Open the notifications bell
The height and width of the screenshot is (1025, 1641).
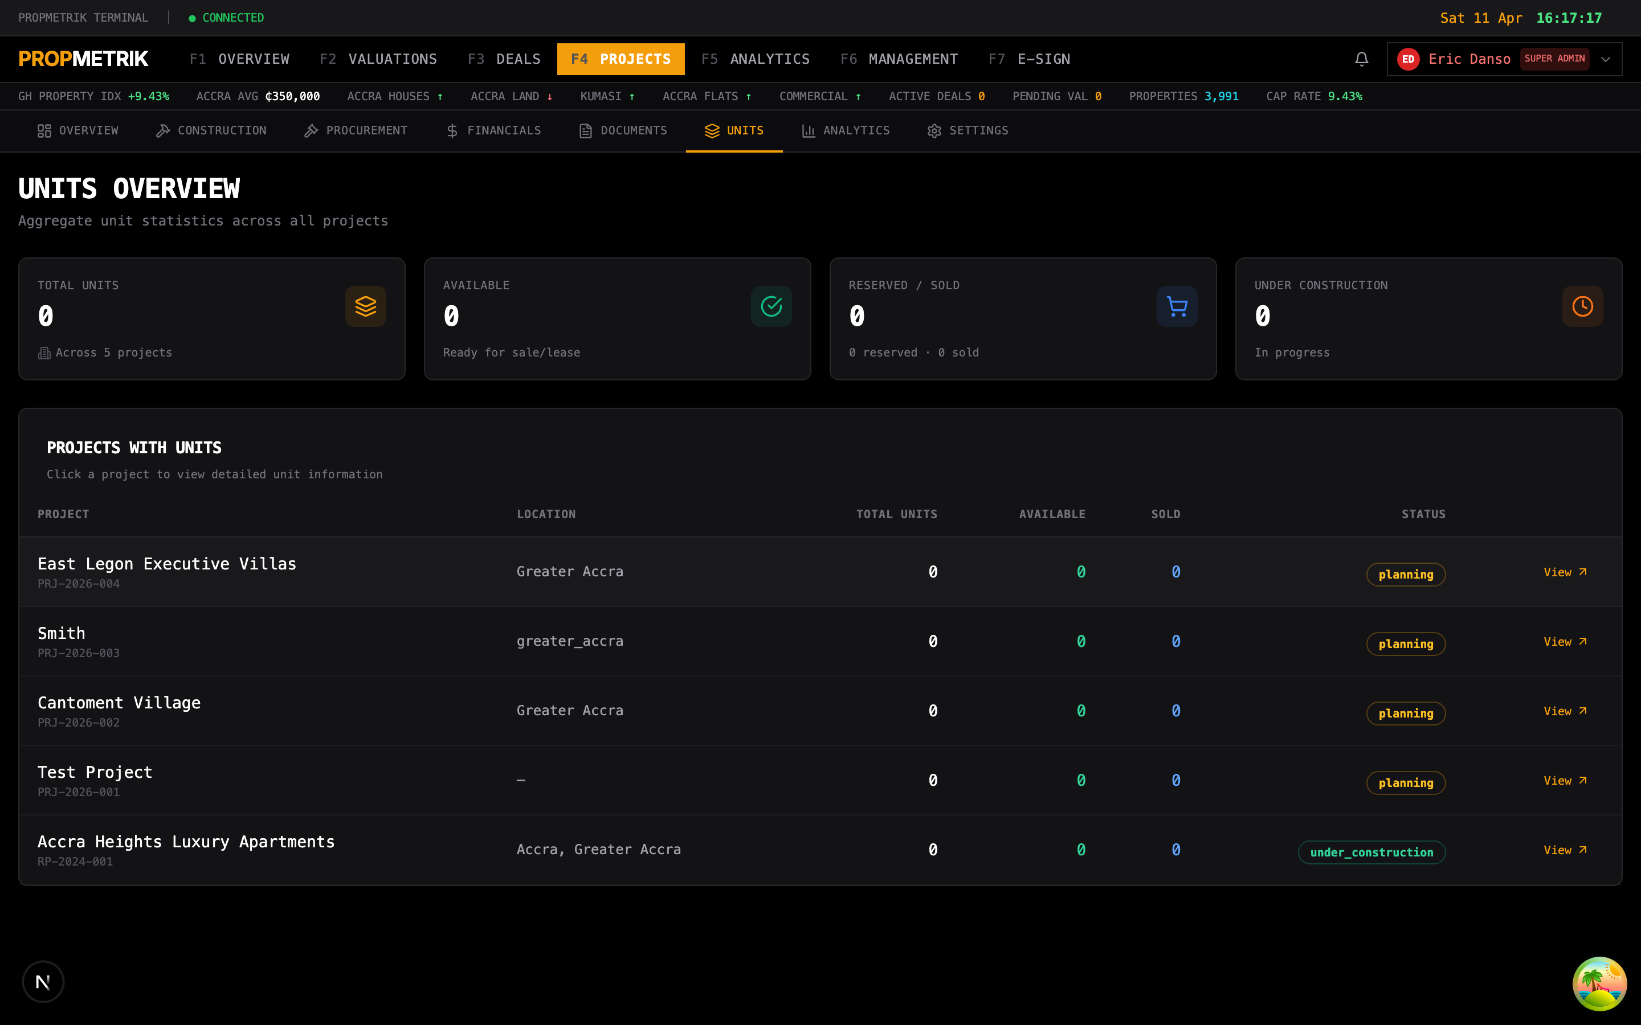click(1361, 59)
